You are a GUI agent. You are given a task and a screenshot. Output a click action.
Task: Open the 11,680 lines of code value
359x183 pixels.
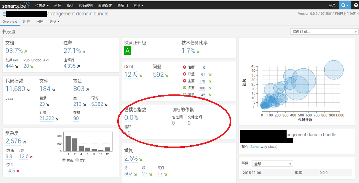(15, 89)
